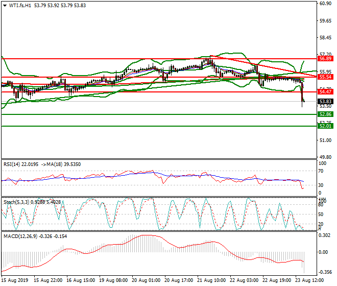This screenshot has width=337, height=286.
Task: Click the 15 Aug 2019 time axis label
Action: point(14,280)
